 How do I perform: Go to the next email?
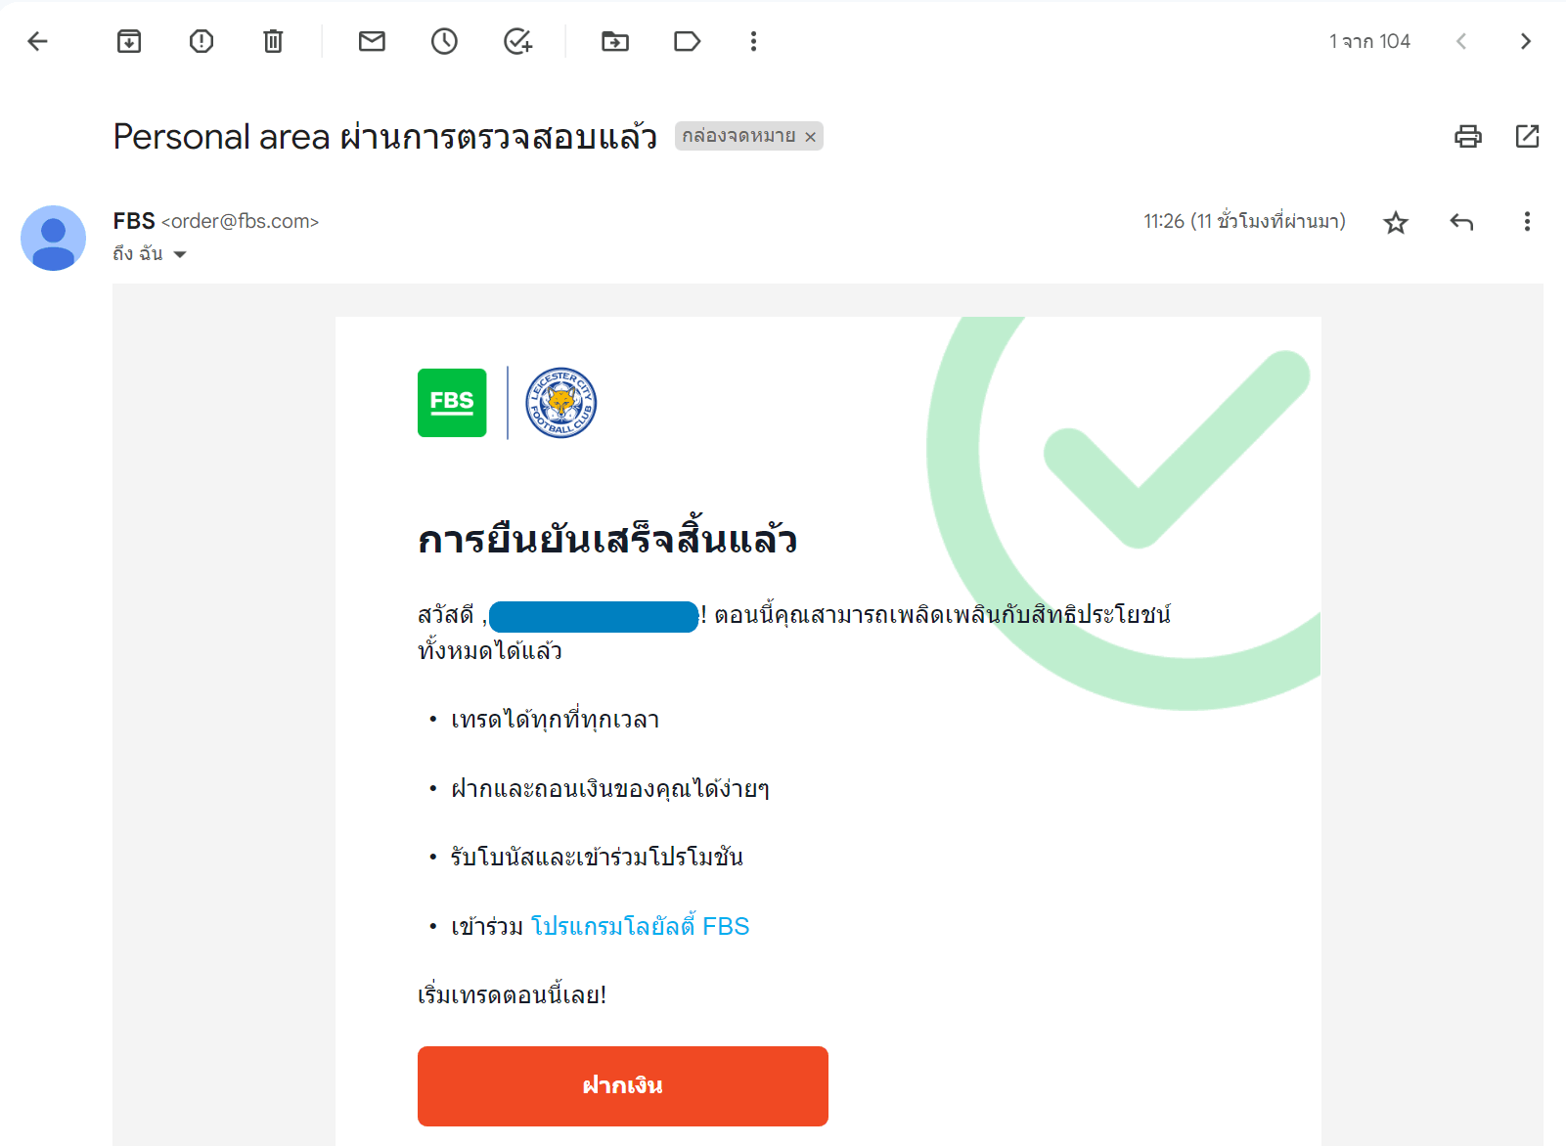[1525, 41]
